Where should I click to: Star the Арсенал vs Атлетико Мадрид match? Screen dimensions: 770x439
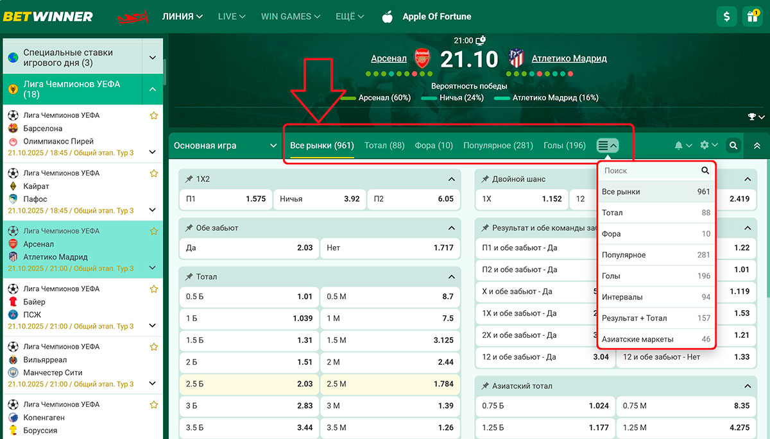pos(153,231)
